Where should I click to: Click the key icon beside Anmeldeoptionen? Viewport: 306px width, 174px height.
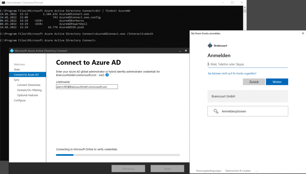(x=216, y=111)
